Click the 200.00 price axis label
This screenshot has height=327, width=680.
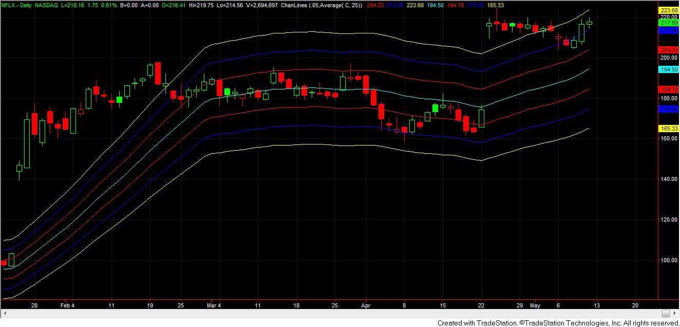668,58
